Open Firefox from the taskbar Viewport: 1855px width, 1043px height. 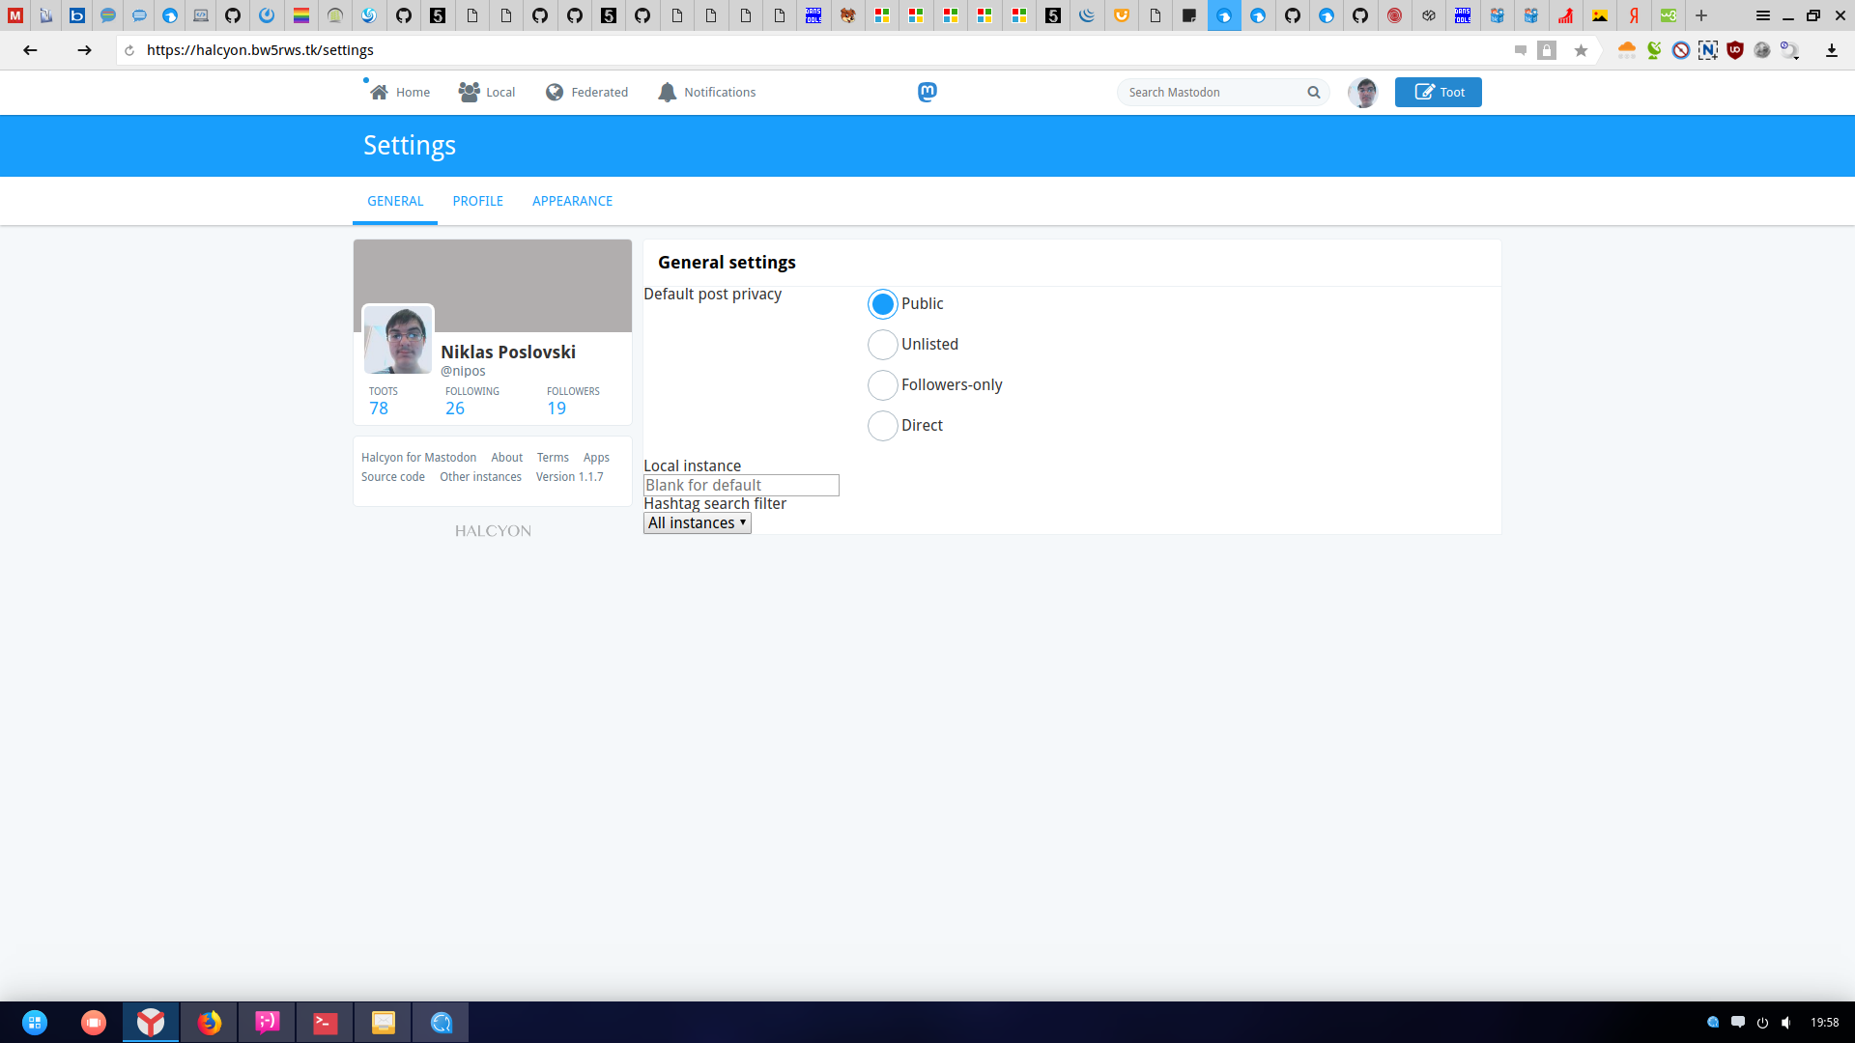tap(210, 1022)
